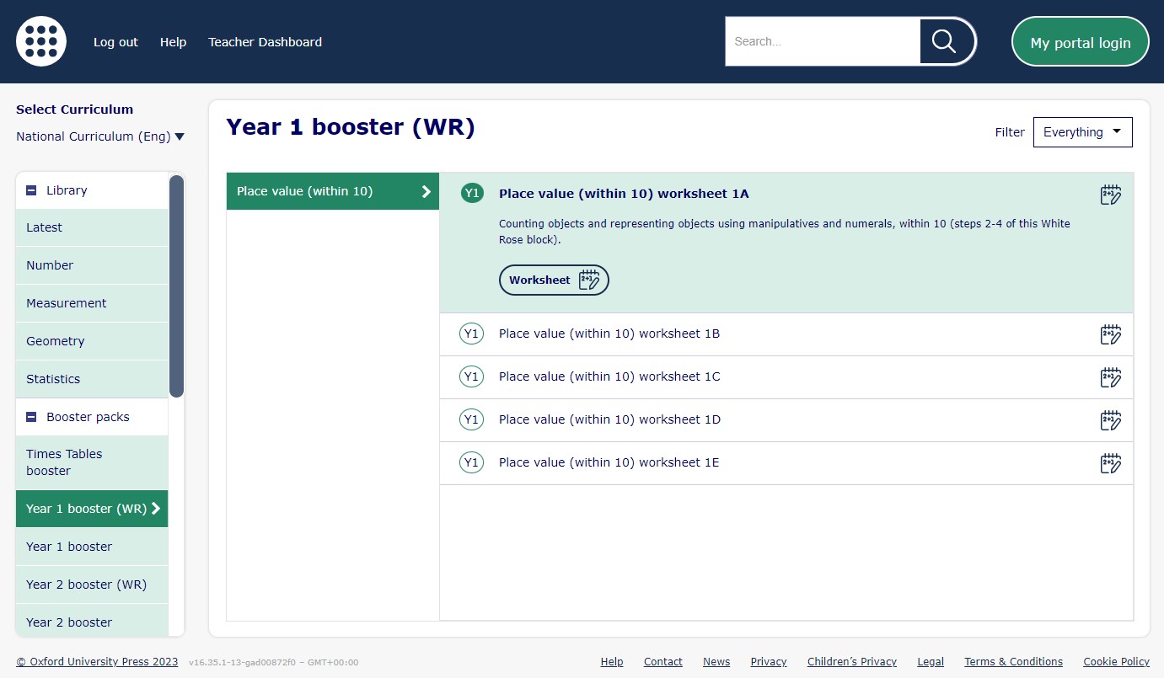Select Geometry in the sidebar
This screenshot has height=678, width=1164.
tap(92, 341)
